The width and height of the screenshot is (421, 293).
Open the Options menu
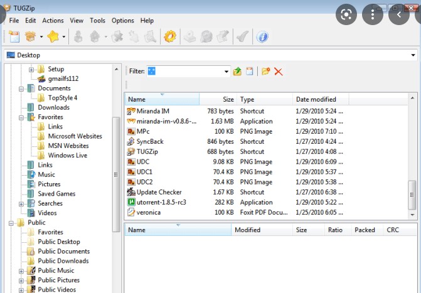(123, 21)
